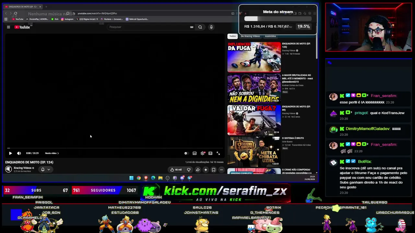415x233 pixels.
Task: Select the ENQUADROS DE MOTO browser tab
Action: point(23,6)
